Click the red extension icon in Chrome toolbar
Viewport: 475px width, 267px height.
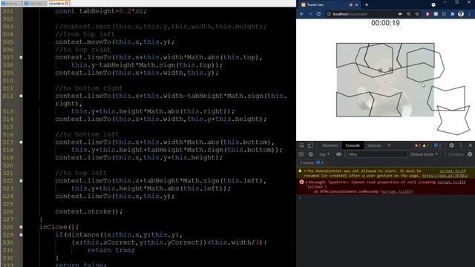point(427,14)
